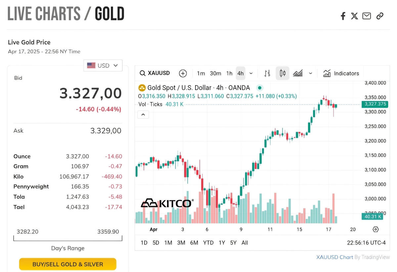Click the compare/add symbol plus icon
Screen dimensions: 397x272
pyautogui.click(x=183, y=73)
